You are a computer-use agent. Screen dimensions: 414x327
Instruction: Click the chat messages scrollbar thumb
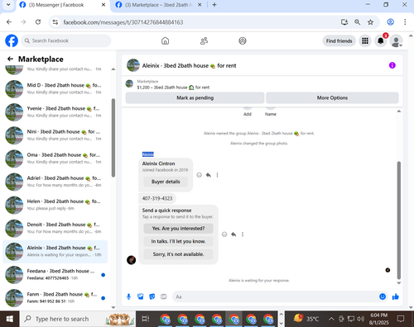tap(398, 220)
